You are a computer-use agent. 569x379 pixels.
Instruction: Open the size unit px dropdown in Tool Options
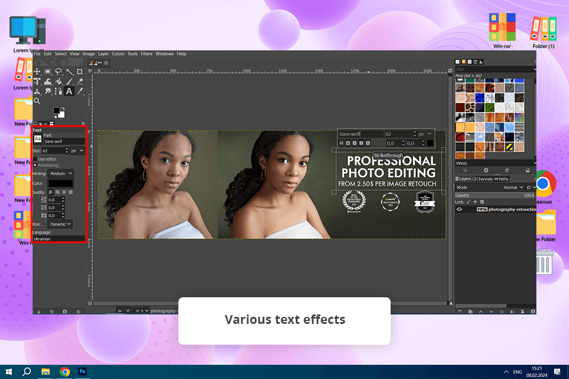click(x=77, y=150)
